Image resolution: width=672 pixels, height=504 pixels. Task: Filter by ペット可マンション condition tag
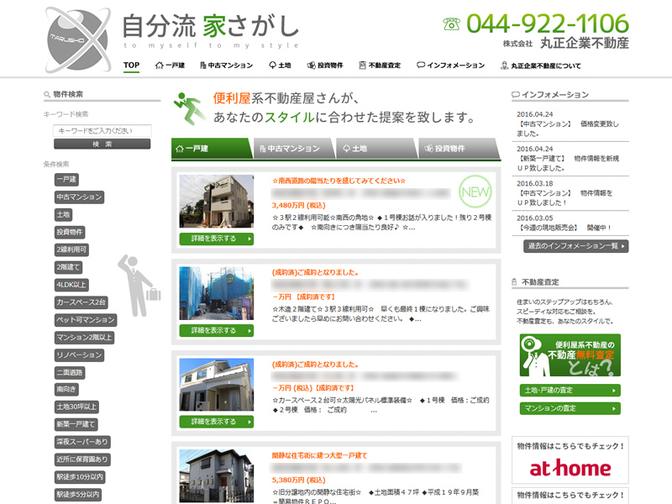tap(85, 320)
